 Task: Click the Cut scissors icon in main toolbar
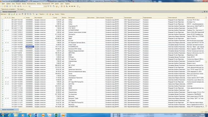[x=10, y=6]
